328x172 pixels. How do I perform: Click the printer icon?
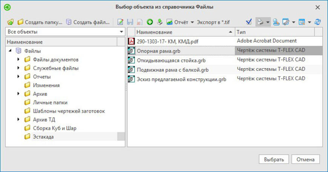point(260,22)
